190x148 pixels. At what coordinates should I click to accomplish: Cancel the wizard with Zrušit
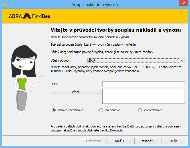pyautogui.click(x=173, y=141)
